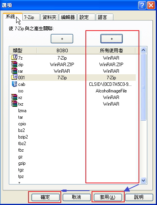Screen dimensions: 157x205
Task: Click the 說明 help button
Action: pyautogui.click(x=139, y=197)
